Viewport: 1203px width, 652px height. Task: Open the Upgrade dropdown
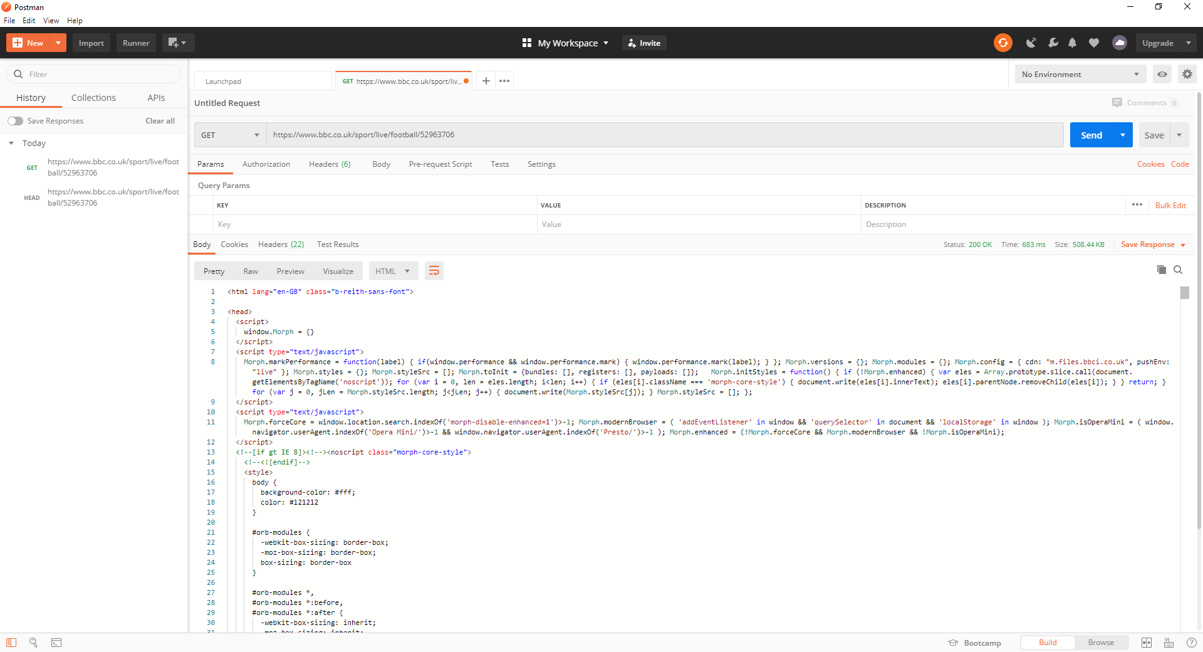point(1189,43)
